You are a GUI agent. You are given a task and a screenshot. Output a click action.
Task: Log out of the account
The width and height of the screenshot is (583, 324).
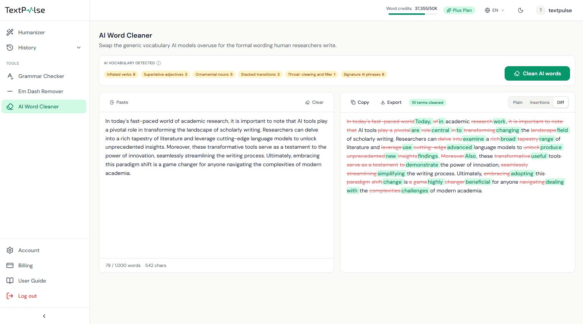44,296
